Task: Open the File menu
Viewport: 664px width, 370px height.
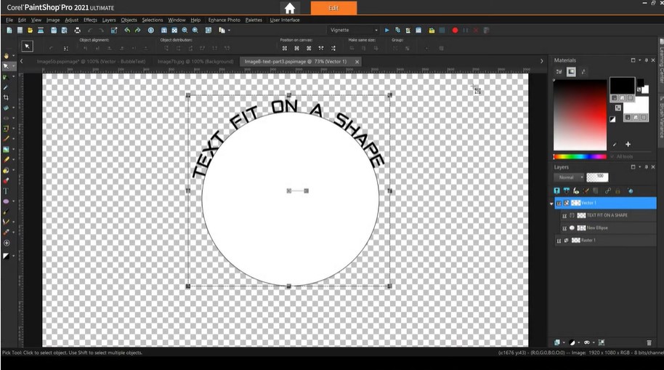Action: (9, 20)
